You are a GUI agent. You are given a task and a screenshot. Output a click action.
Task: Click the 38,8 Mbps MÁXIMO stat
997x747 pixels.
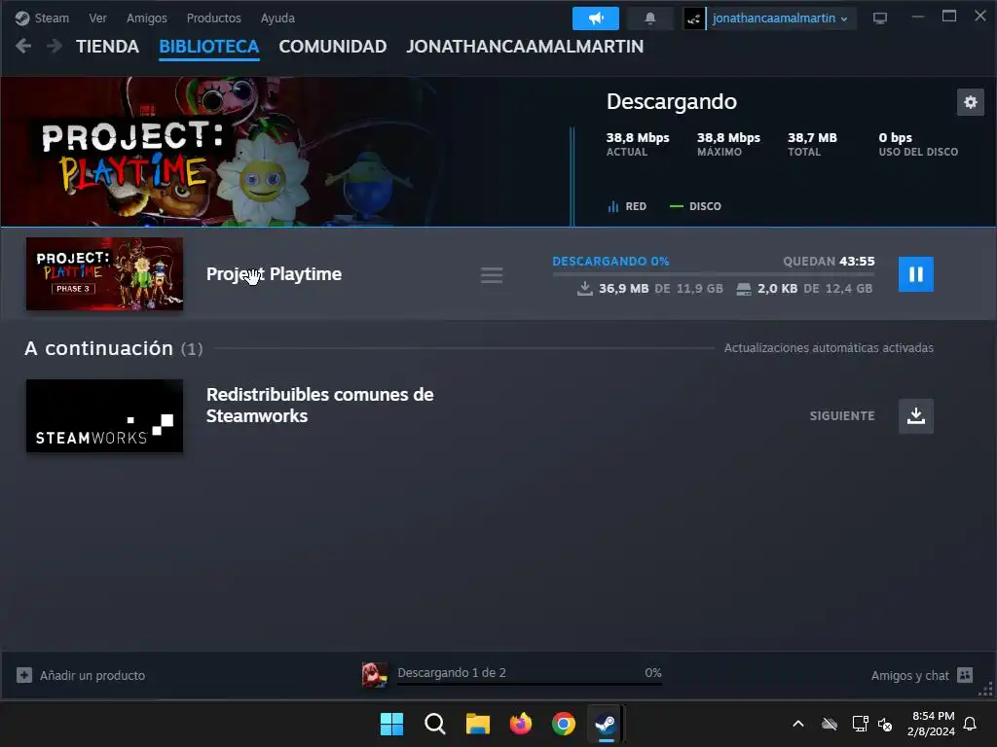[728, 144]
